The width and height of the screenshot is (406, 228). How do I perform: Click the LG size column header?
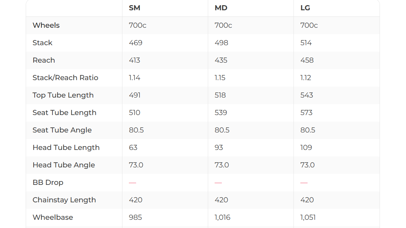[305, 8]
